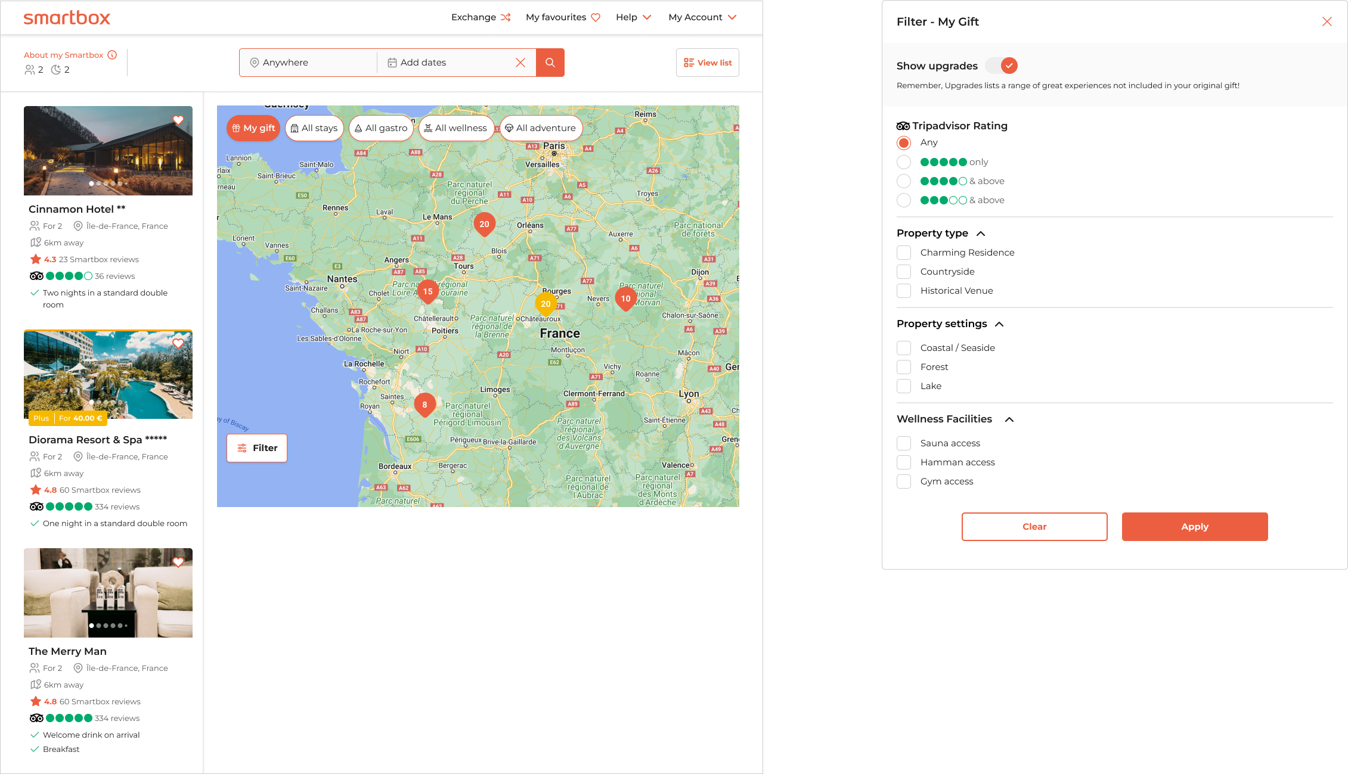The height and width of the screenshot is (774, 1348).
Task: Select the five-star only Tripadvisor rating
Action: click(x=904, y=162)
